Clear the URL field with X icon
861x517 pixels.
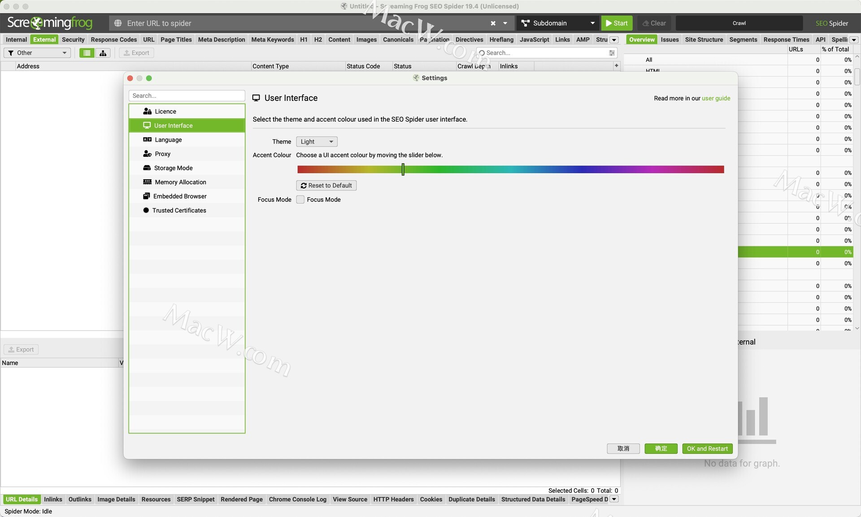(x=493, y=23)
